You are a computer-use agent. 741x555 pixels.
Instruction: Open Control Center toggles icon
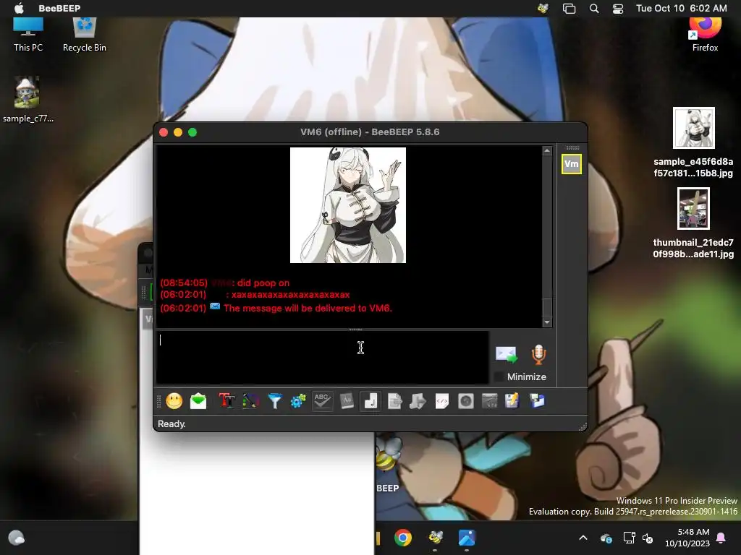(618, 9)
